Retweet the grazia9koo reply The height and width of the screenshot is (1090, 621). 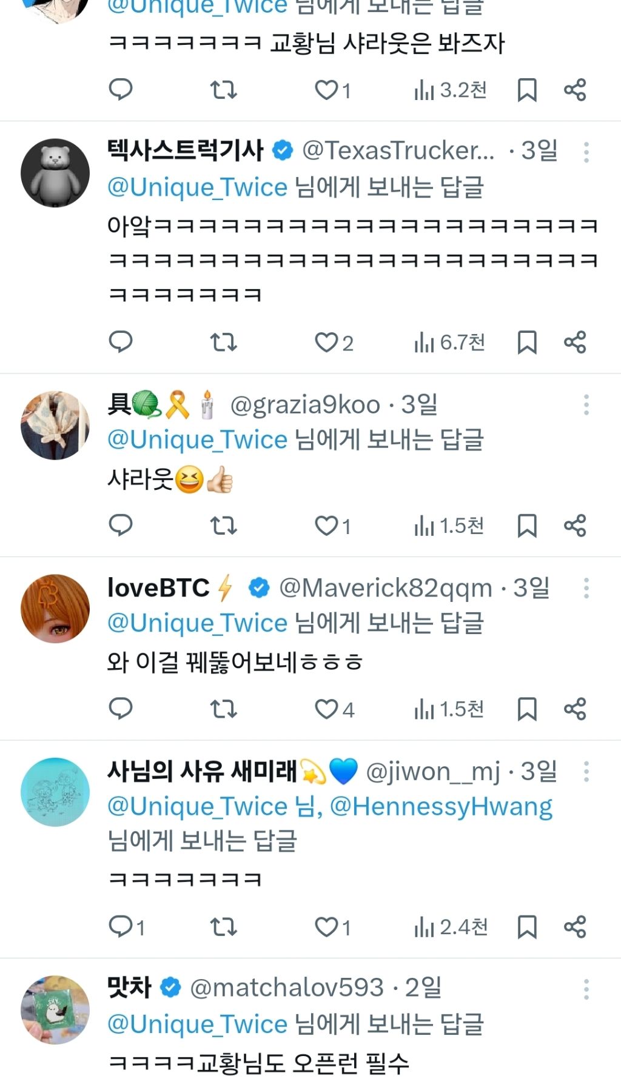(x=223, y=526)
